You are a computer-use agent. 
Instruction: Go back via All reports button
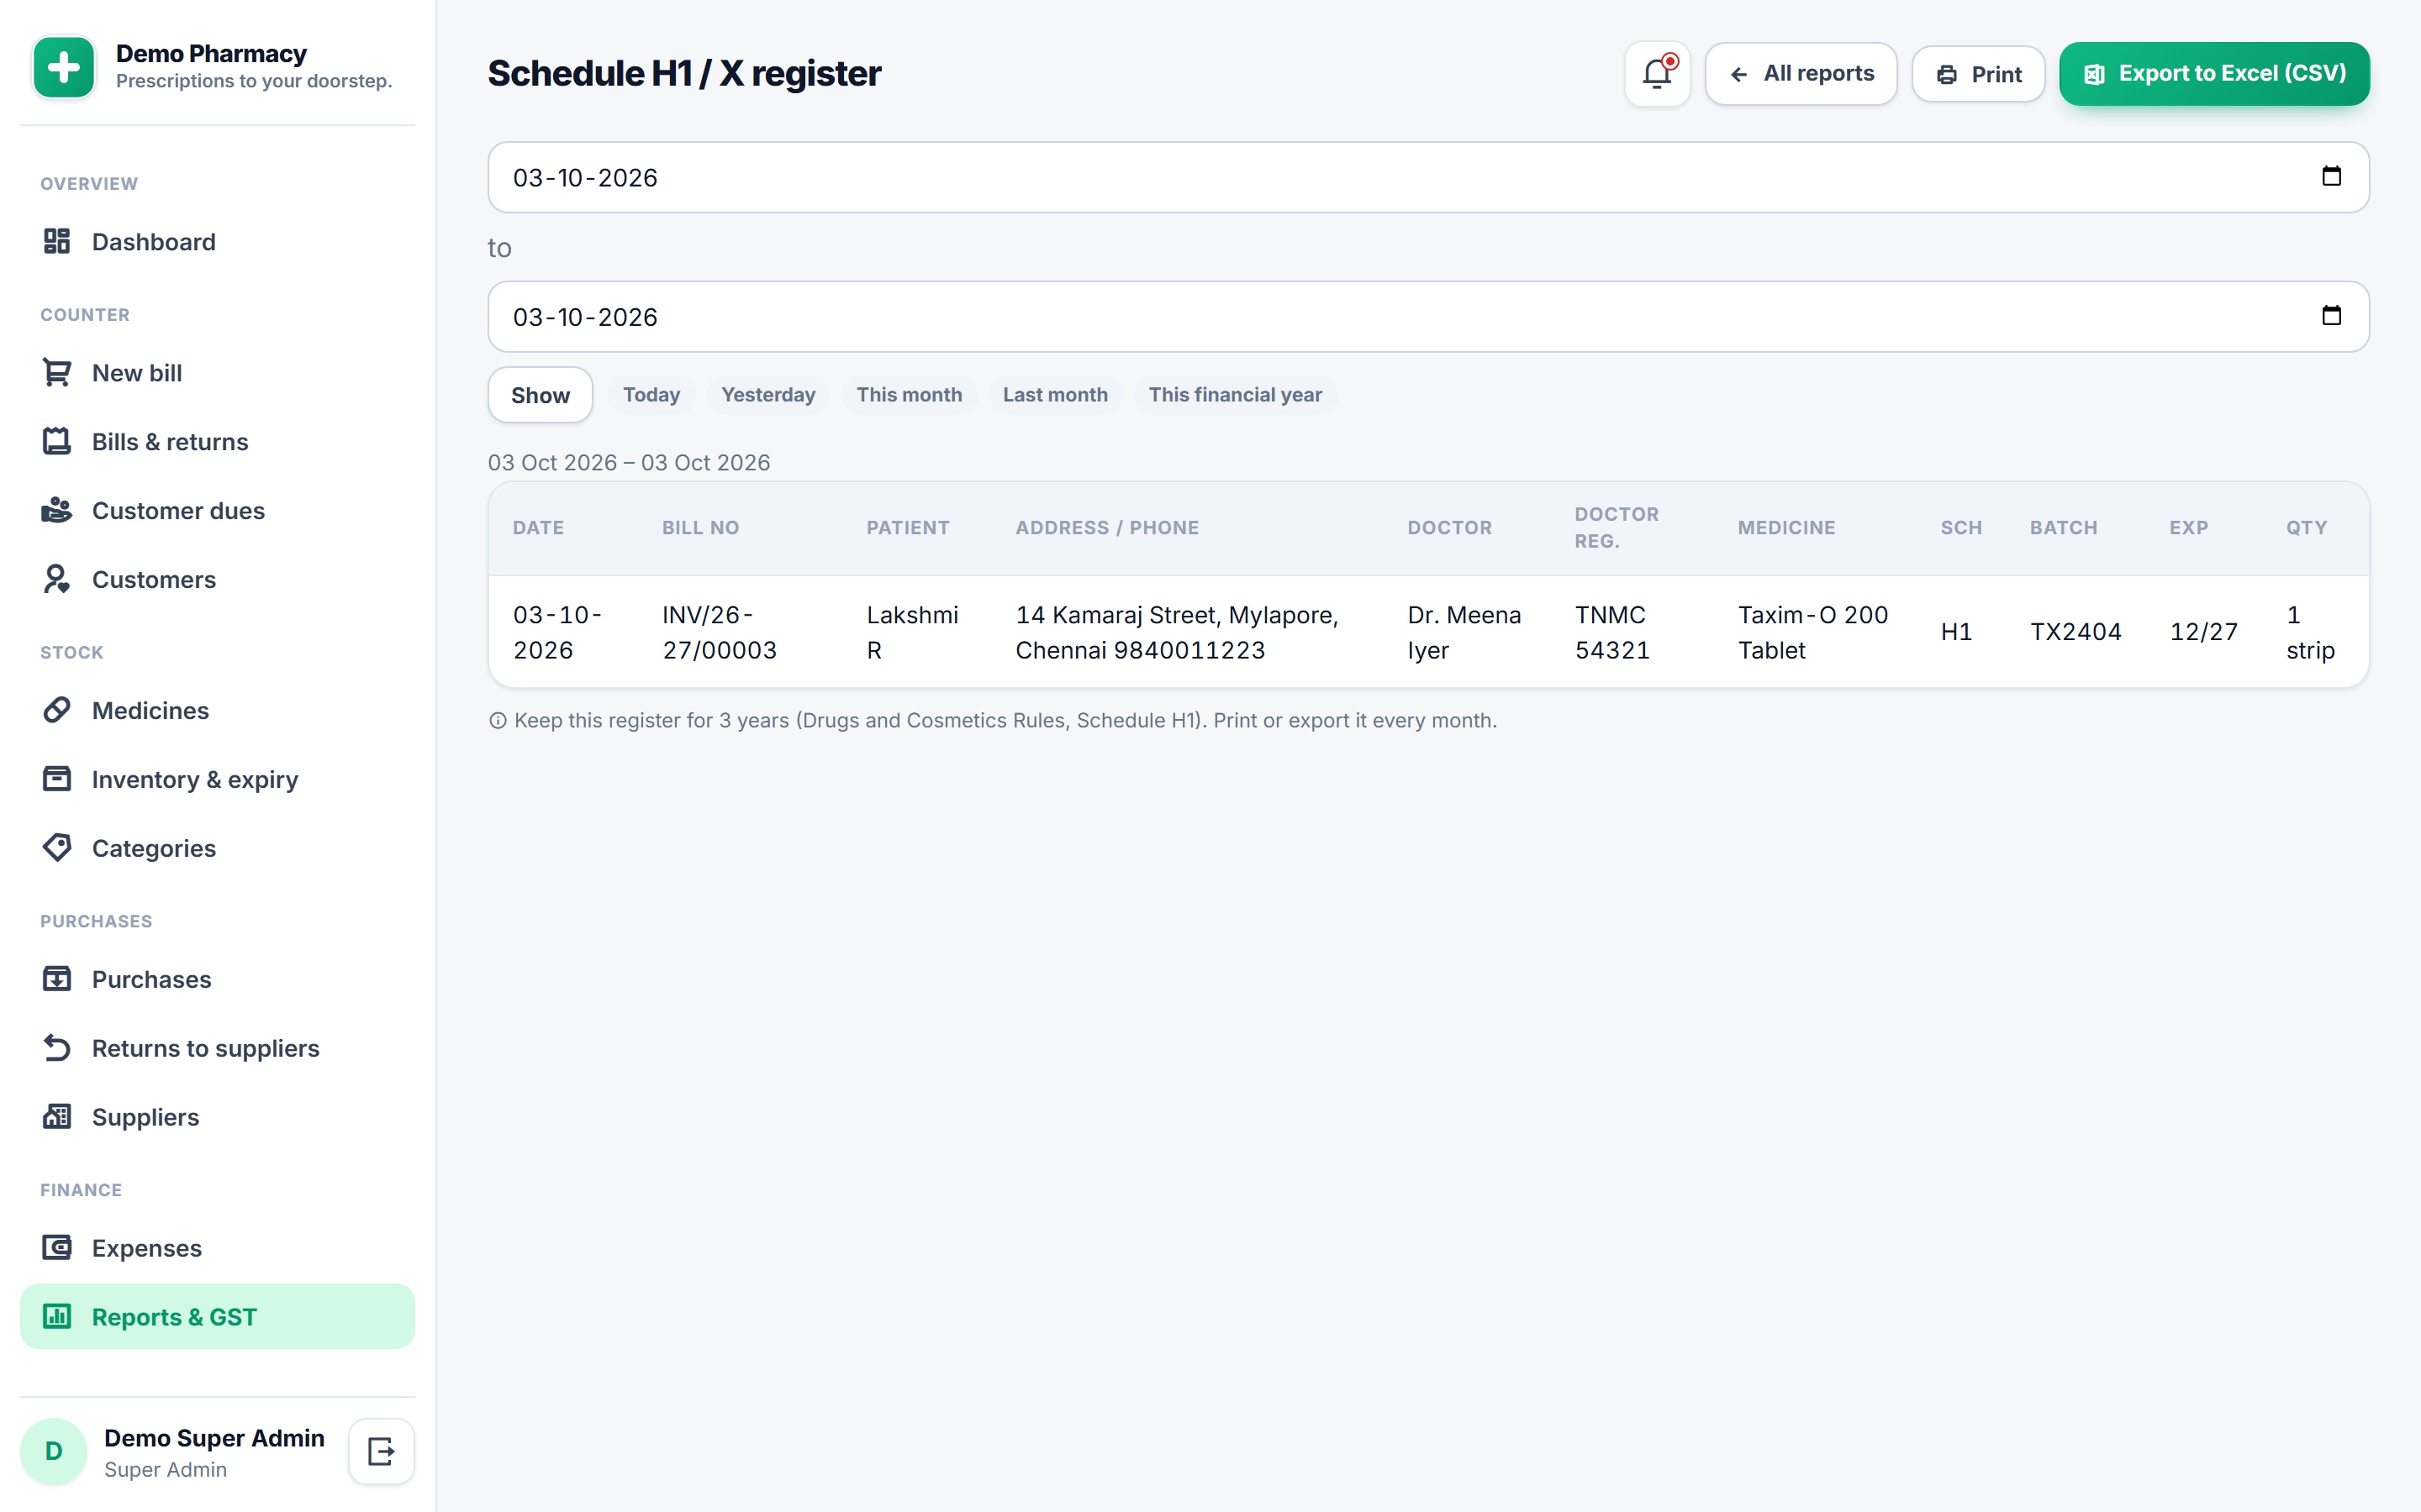(x=1801, y=74)
